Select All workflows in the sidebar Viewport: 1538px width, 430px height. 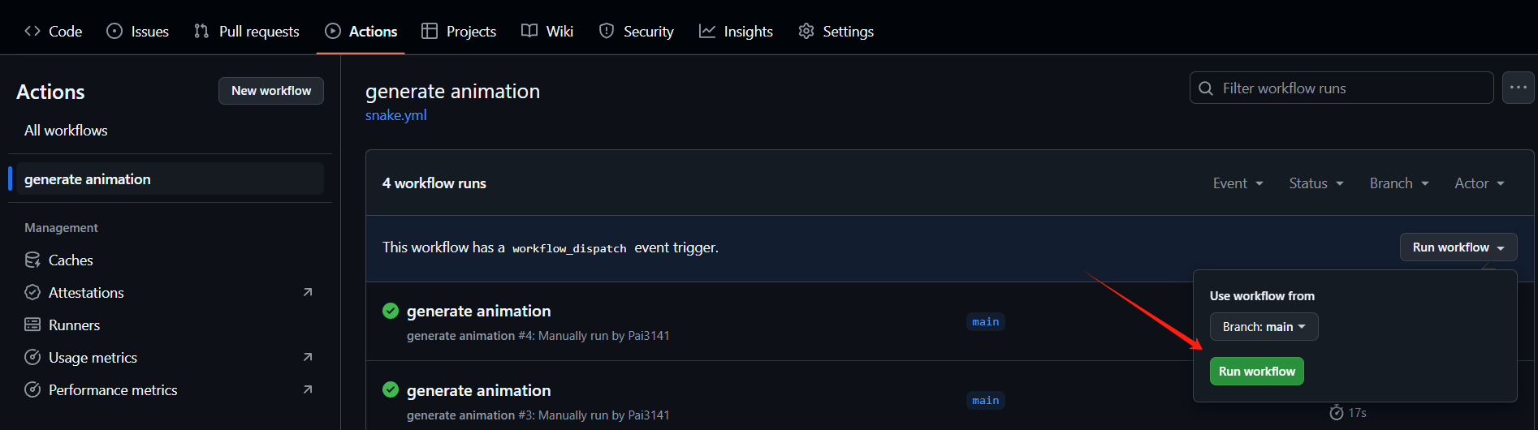point(66,130)
